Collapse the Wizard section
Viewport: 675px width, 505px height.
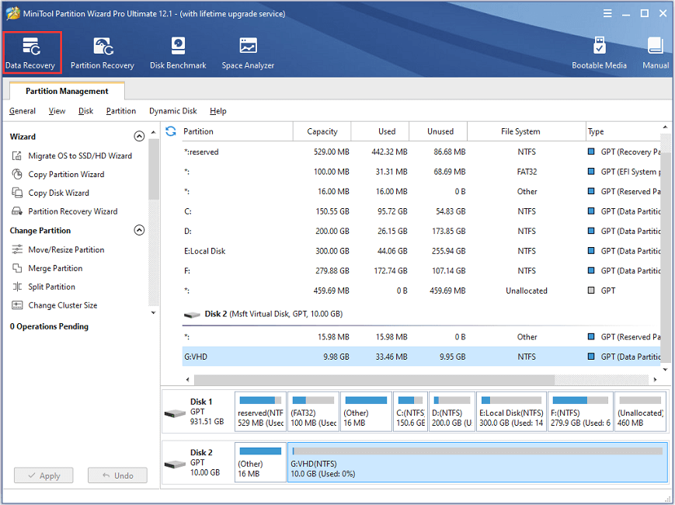coord(139,137)
